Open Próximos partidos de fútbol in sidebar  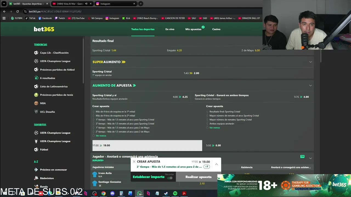(54, 70)
